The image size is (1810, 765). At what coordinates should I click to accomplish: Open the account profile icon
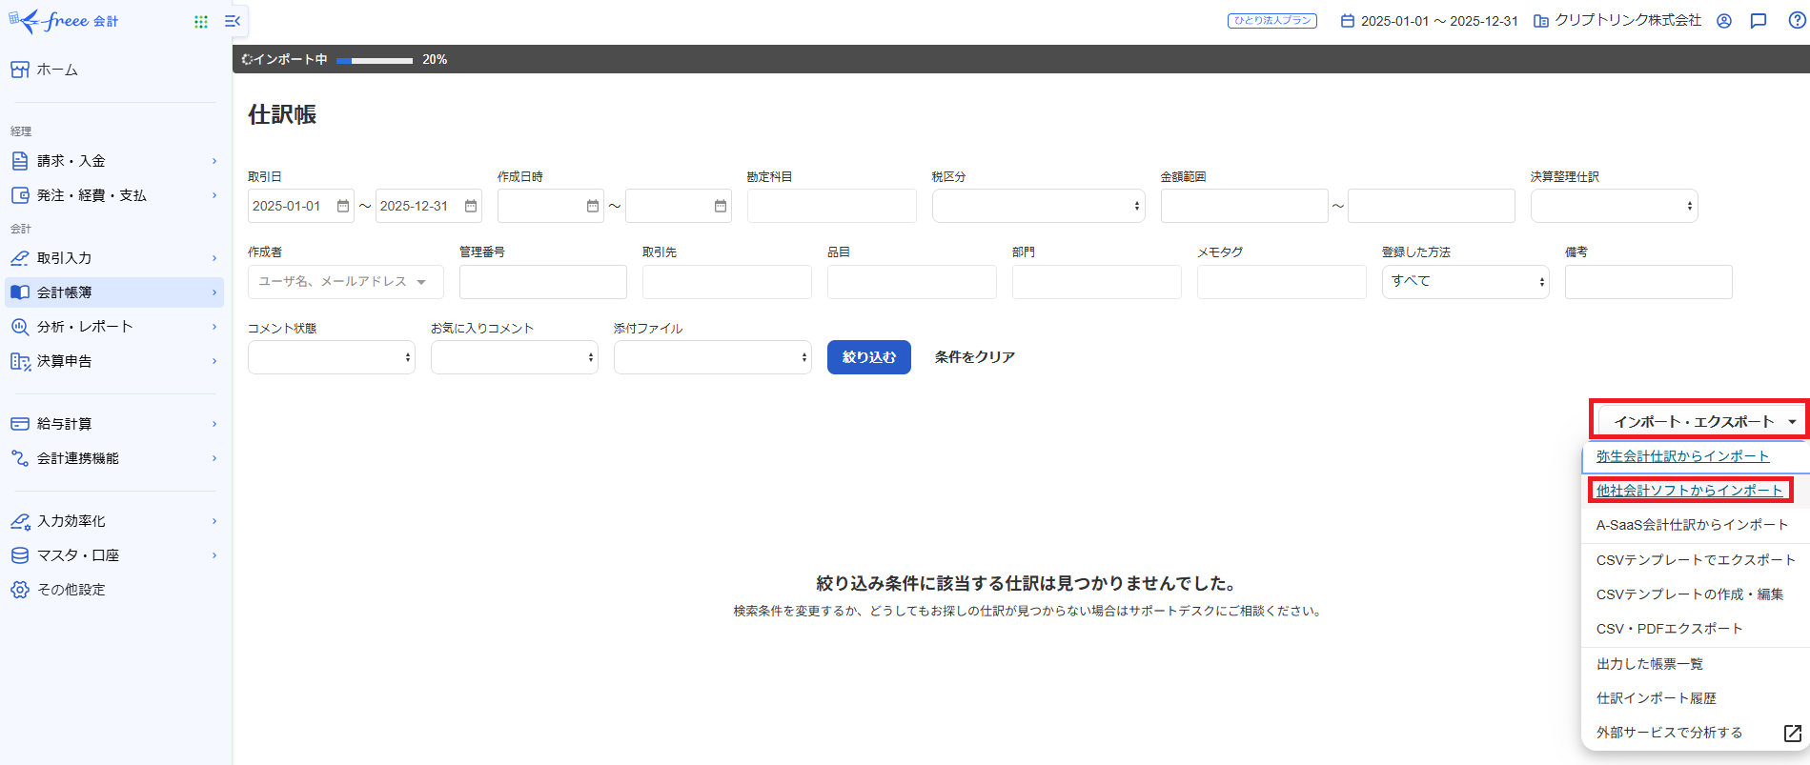click(1724, 21)
